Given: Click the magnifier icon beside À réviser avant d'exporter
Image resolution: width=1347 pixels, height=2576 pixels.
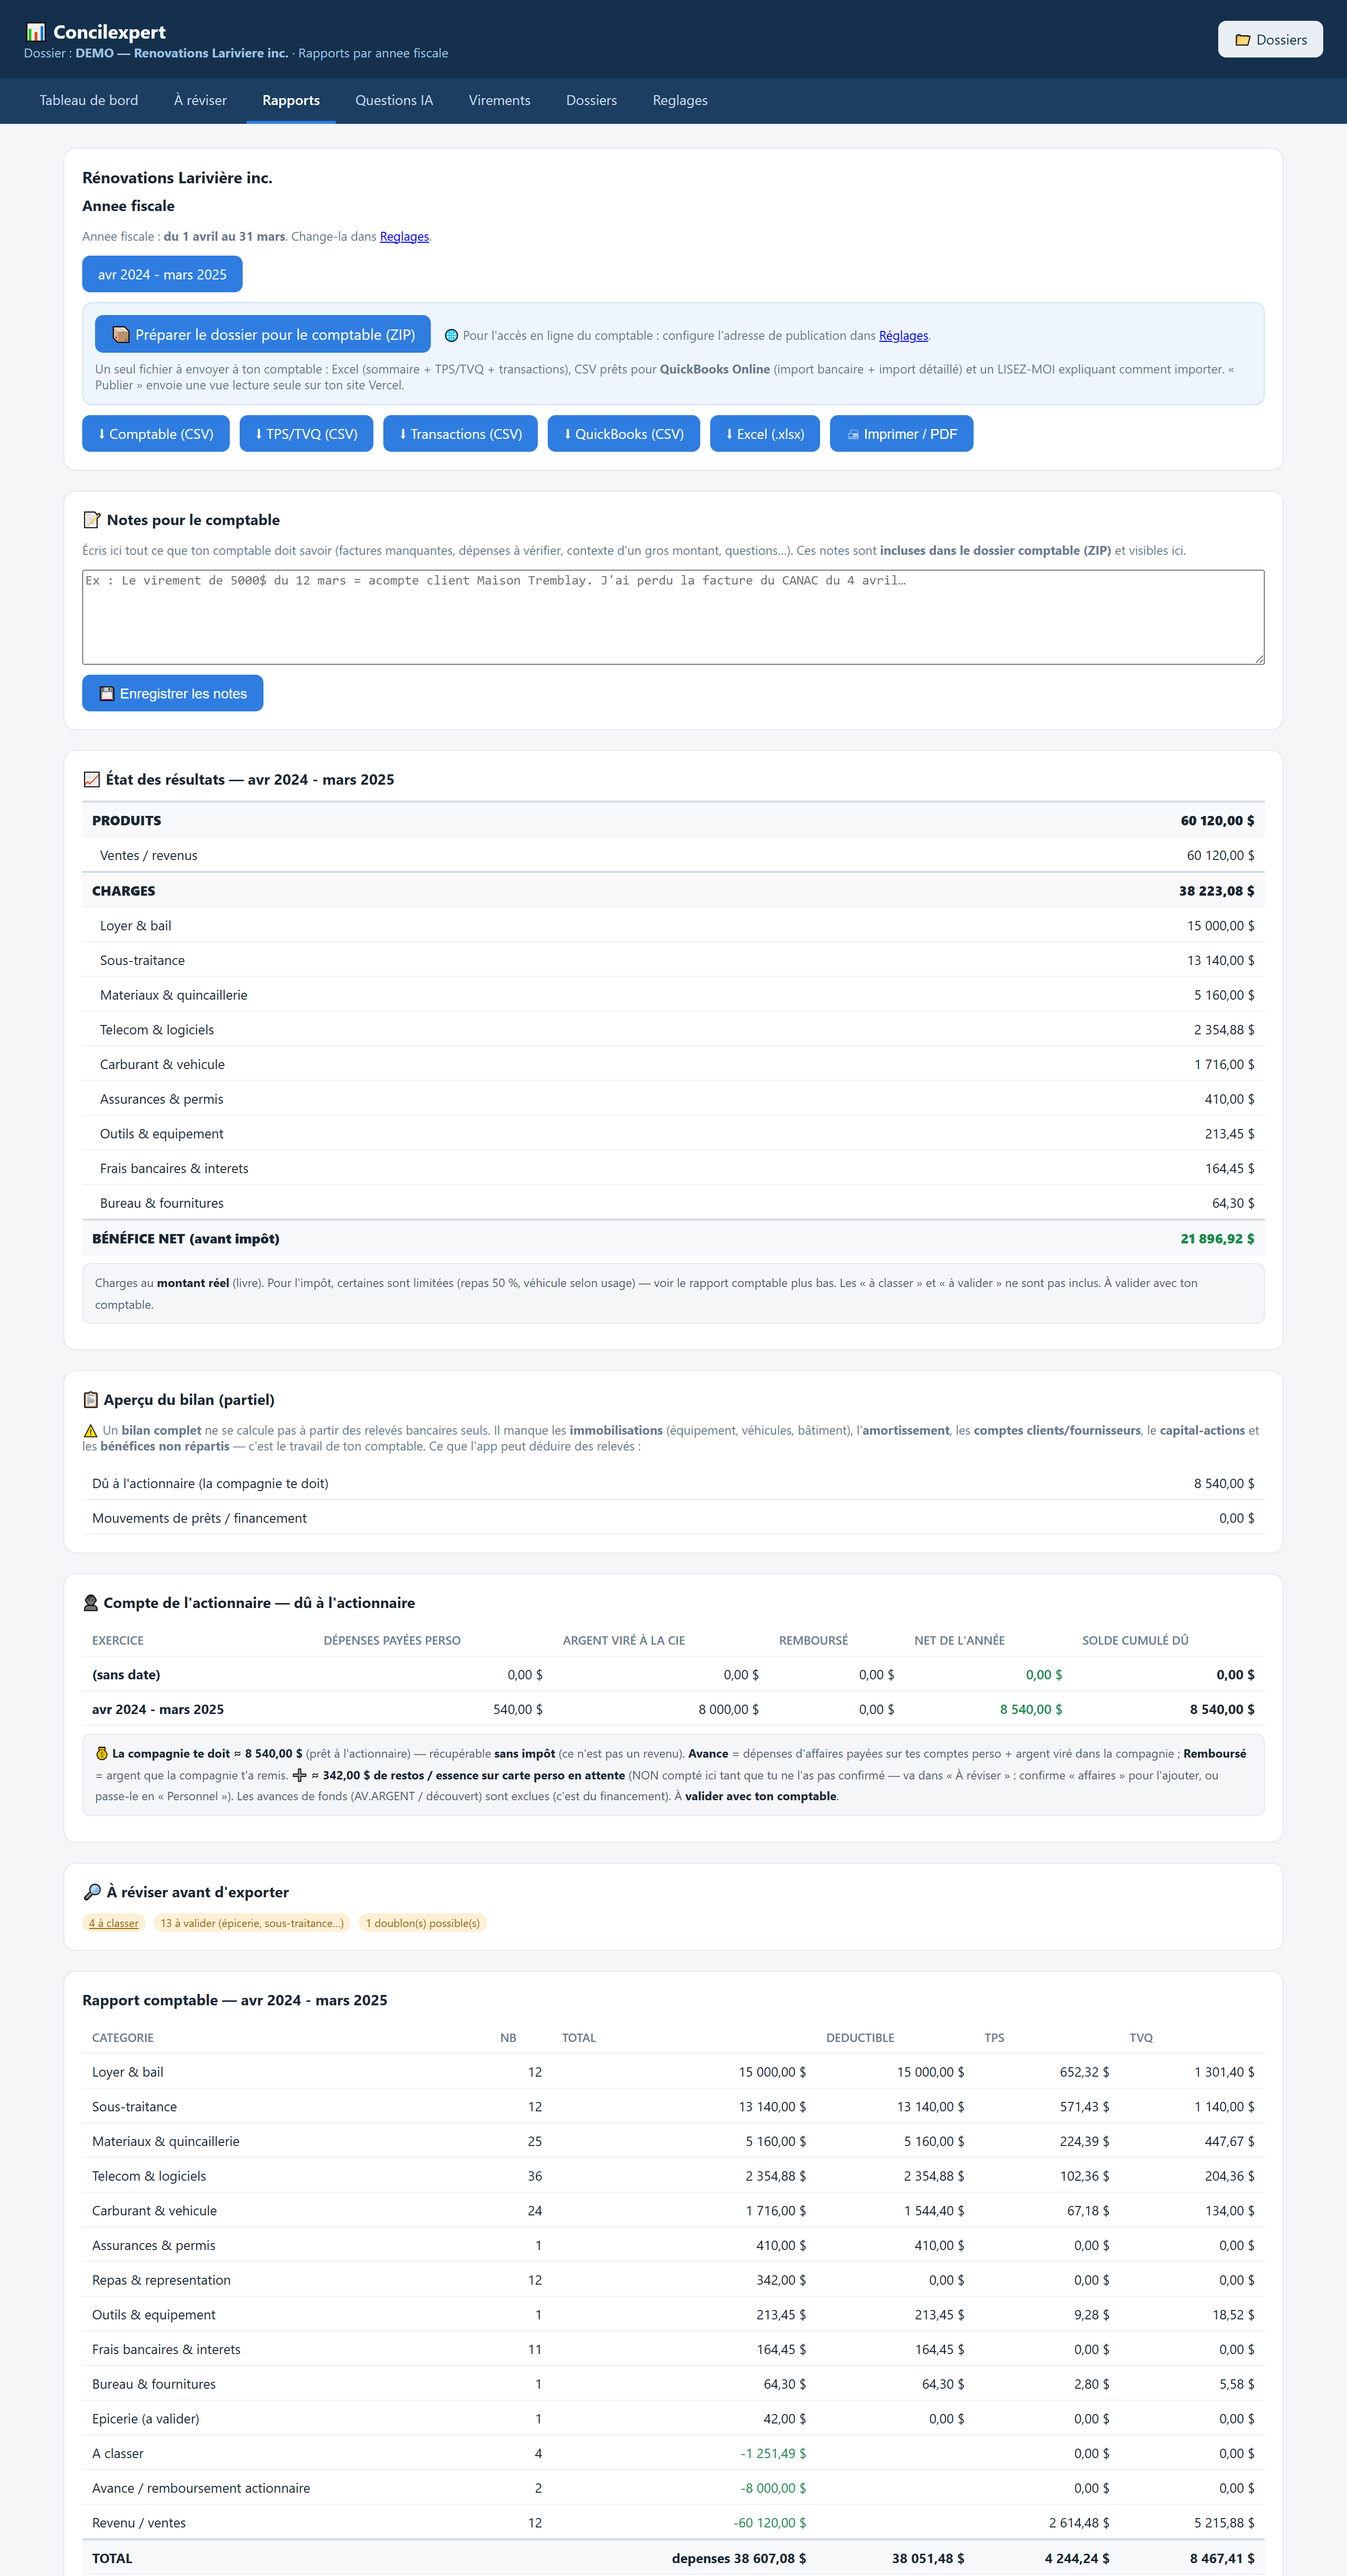Looking at the screenshot, I should pos(92,1892).
